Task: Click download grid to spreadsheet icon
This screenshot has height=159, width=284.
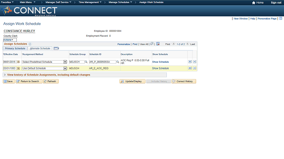Action: [158, 44]
